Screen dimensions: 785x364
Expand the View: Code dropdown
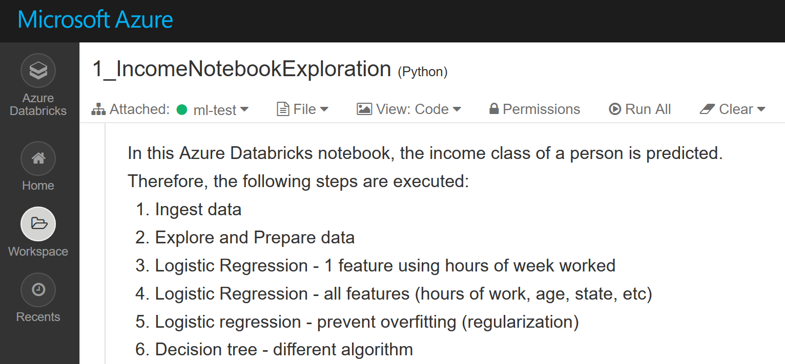[457, 109]
